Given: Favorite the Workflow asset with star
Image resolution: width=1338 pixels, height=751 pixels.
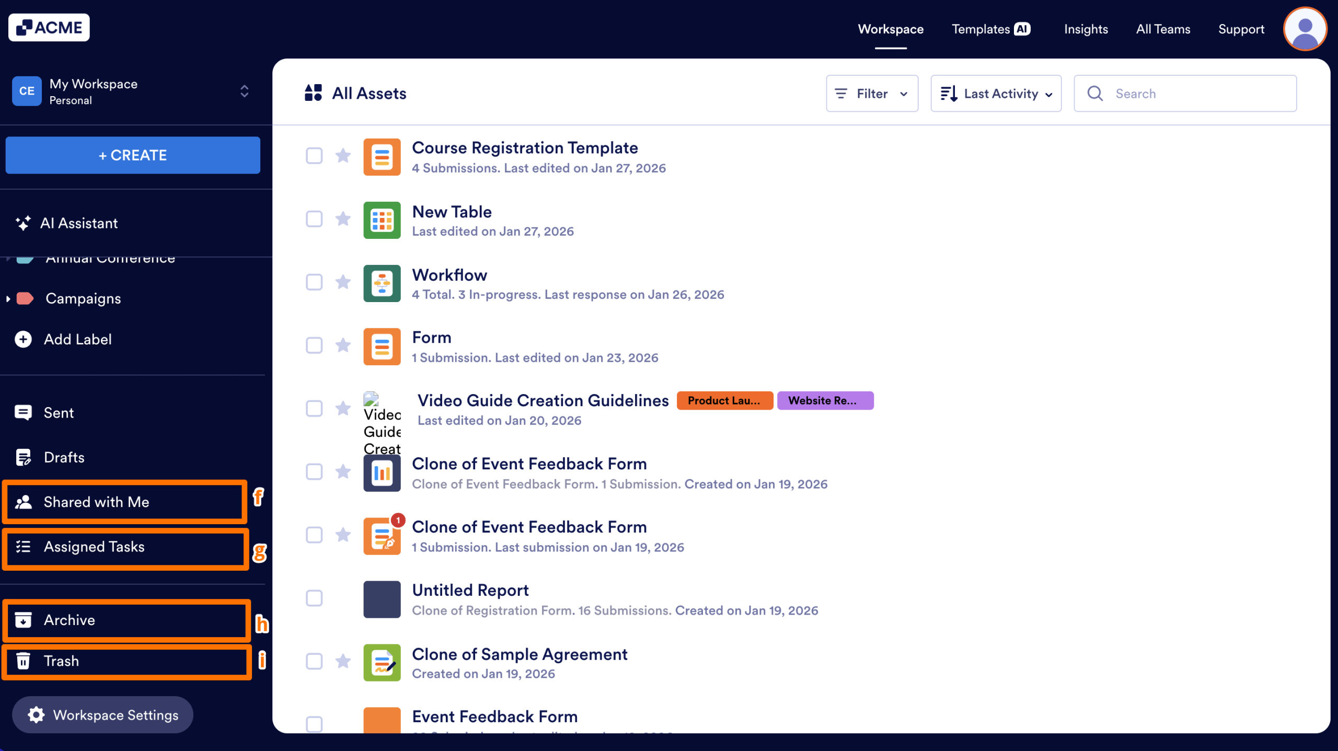Looking at the screenshot, I should pos(343,282).
